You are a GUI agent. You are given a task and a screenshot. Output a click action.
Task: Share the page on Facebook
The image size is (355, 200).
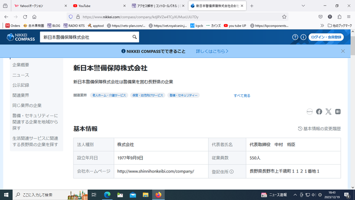tap(319, 112)
